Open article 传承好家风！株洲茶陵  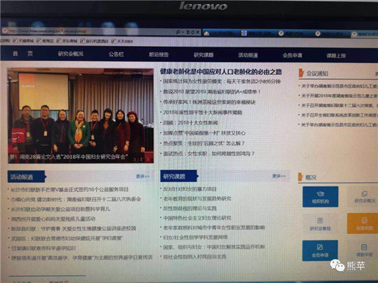[x=209, y=102]
